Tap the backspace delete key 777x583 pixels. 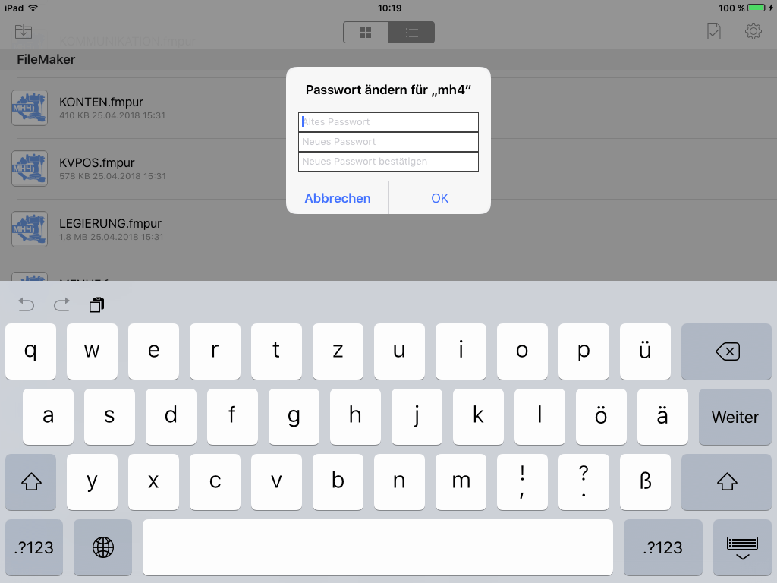pos(726,351)
